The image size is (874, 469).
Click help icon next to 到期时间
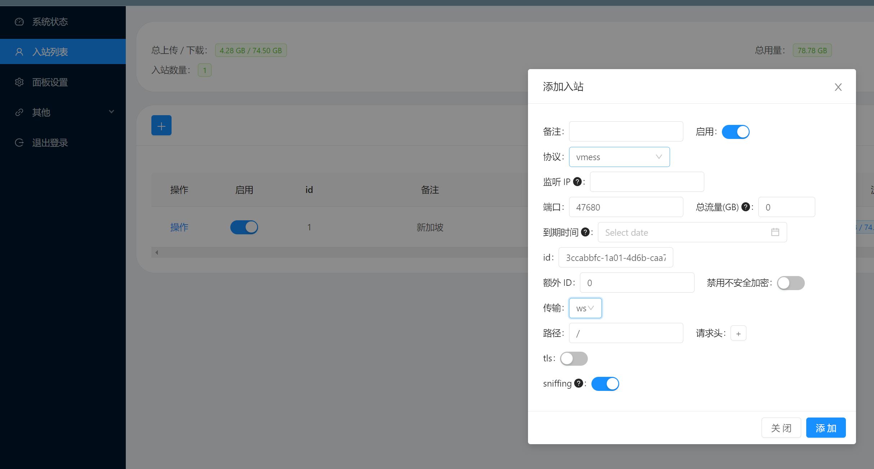(585, 232)
